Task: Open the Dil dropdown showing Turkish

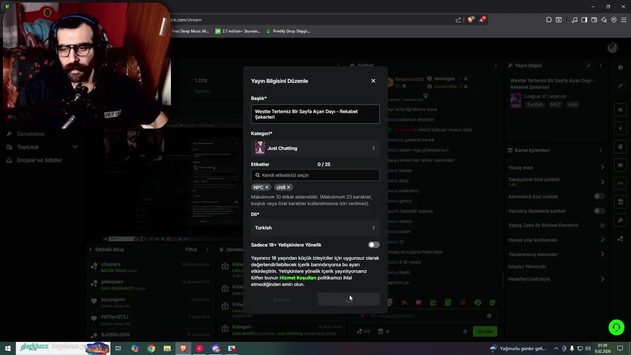Action: (x=315, y=228)
